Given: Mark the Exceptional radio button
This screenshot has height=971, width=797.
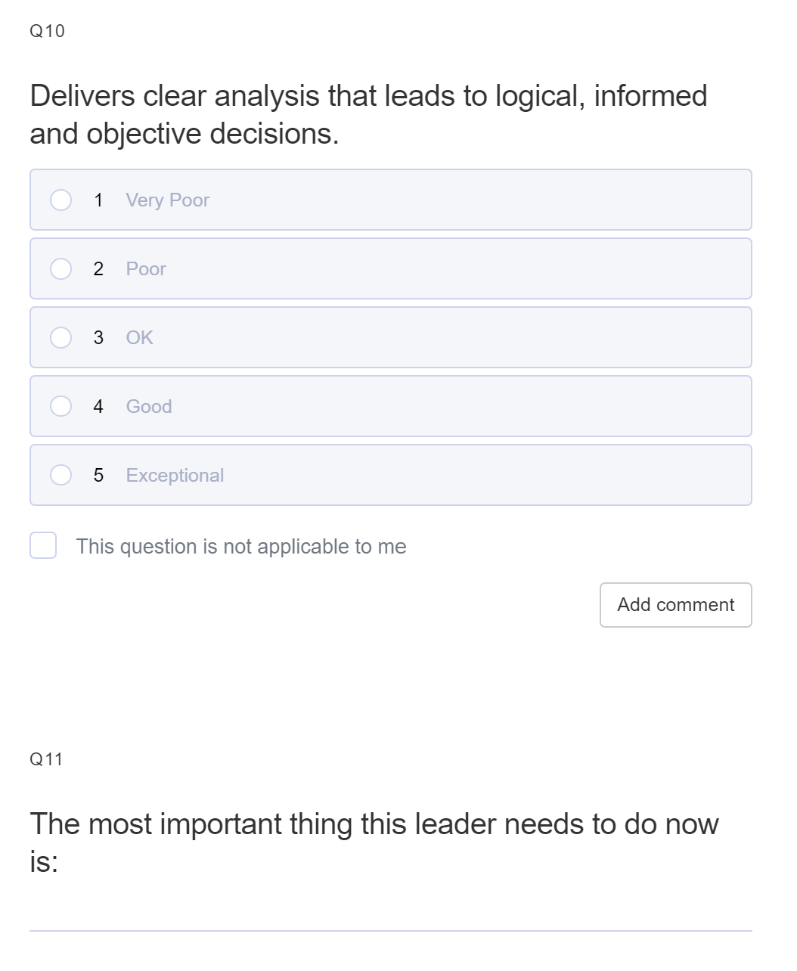Looking at the screenshot, I should 61,475.
